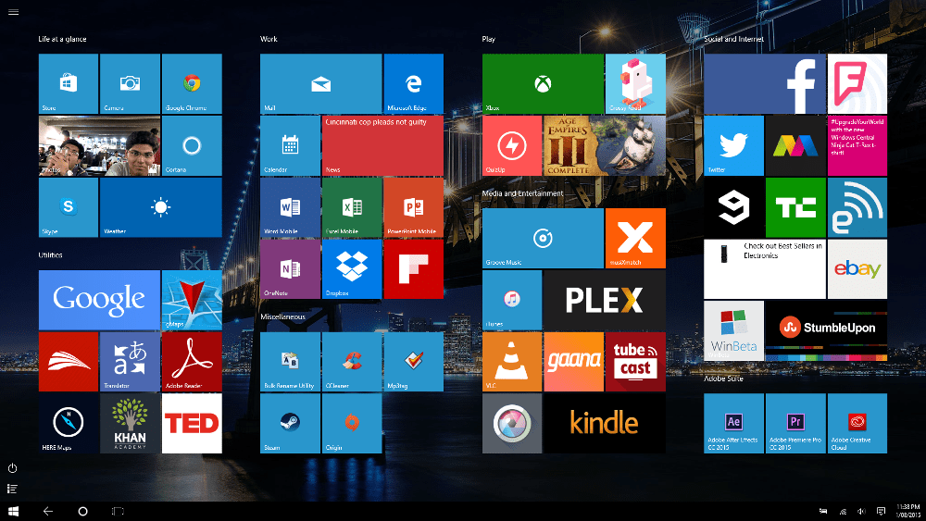The image size is (926, 521).
Task: Open Google Chrome tile
Action: (192, 84)
